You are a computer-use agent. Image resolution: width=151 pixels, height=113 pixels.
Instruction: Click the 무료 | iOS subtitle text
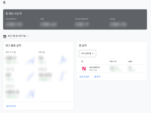pos(93,70)
